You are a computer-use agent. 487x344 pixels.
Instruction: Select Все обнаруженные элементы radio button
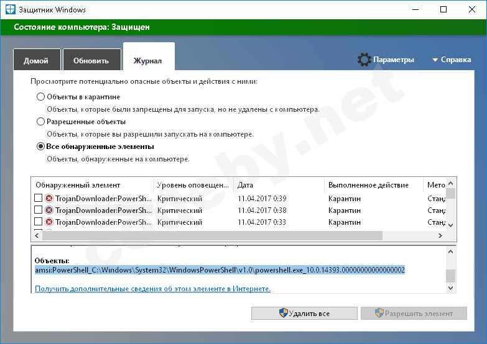tap(40, 147)
